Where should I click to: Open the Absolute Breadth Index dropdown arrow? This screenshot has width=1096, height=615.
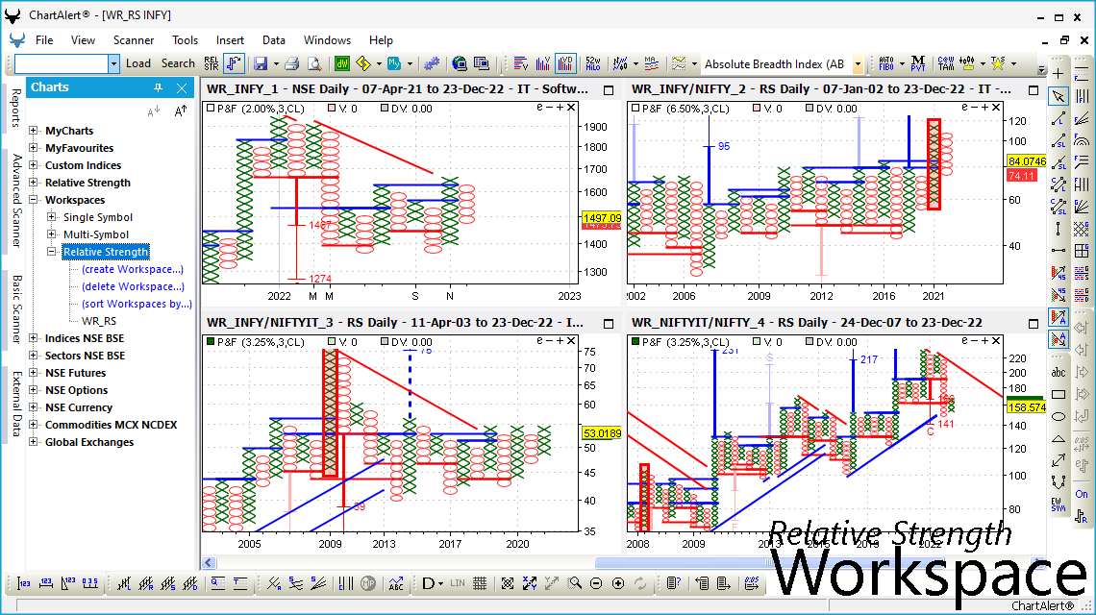coord(858,64)
